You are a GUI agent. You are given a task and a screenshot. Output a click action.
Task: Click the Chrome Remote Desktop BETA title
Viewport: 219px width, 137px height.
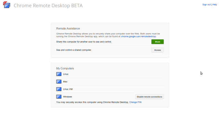pos(48,5)
